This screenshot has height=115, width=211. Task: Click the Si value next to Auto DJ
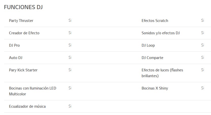pyautogui.click(x=70, y=57)
